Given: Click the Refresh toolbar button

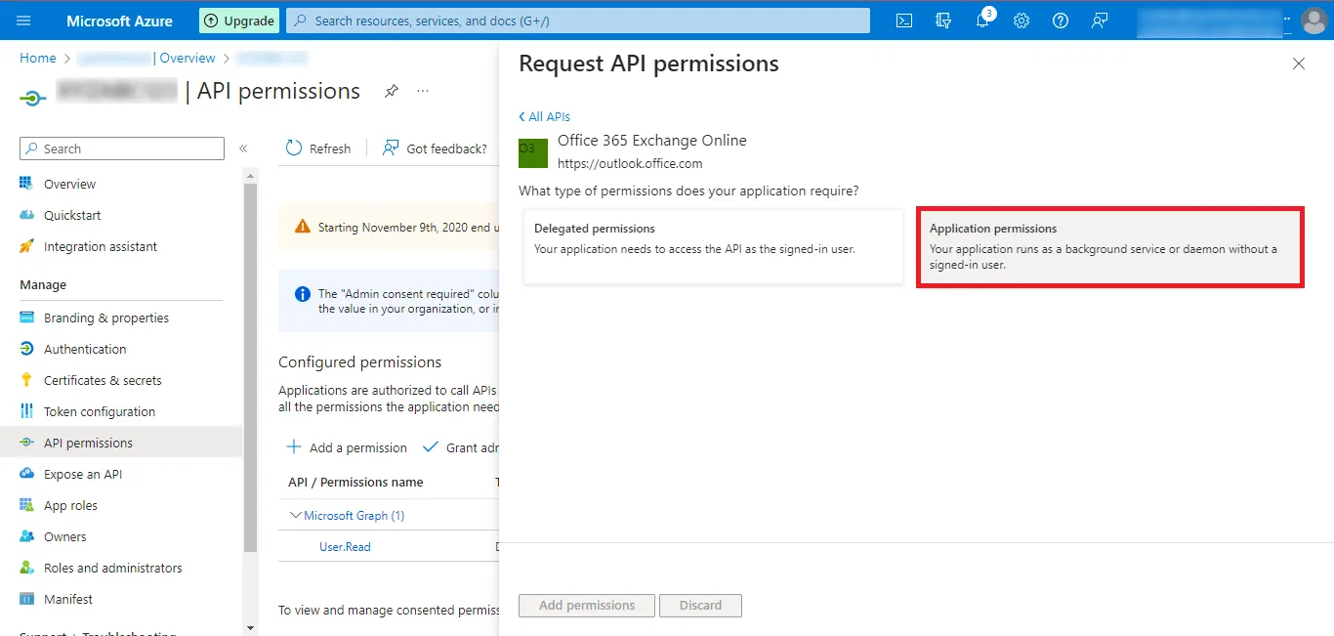Looking at the screenshot, I should point(318,148).
